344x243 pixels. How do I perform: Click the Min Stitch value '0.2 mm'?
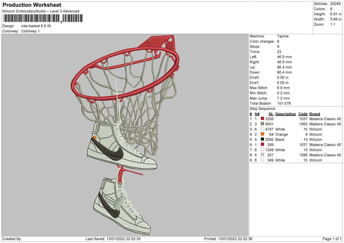point(283,93)
